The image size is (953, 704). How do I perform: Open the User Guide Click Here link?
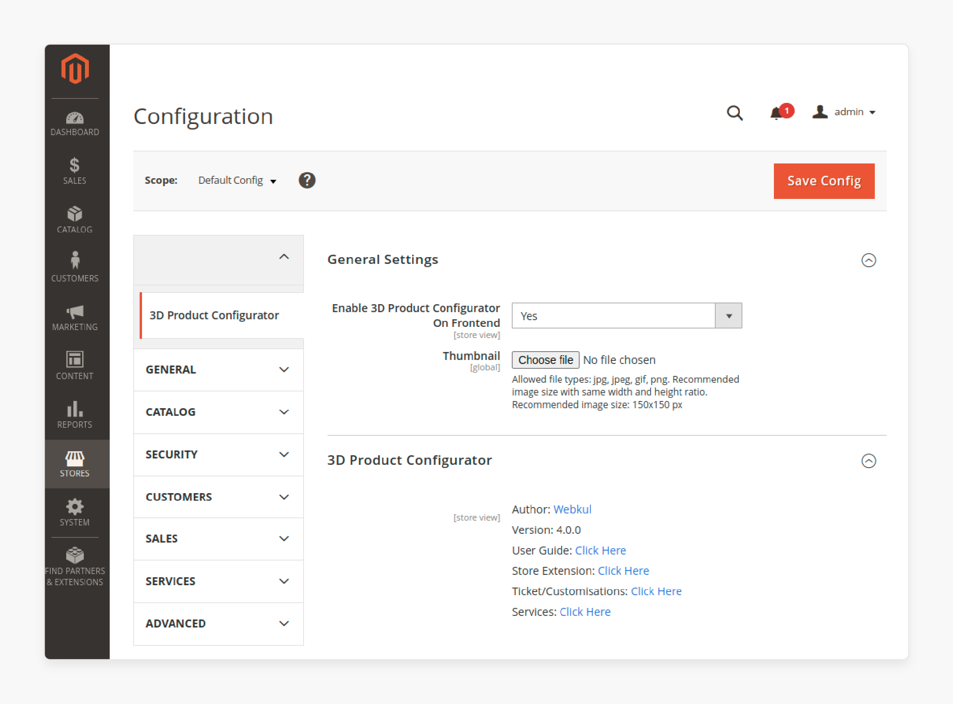pyautogui.click(x=600, y=550)
